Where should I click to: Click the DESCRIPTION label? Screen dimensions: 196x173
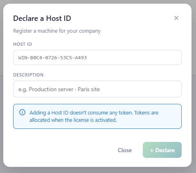pyautogui.click(x=28, y=75)
